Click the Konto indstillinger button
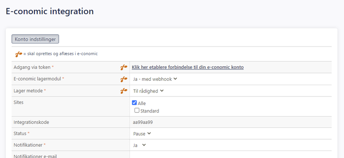The image size is (344, 158). (35, 39)
